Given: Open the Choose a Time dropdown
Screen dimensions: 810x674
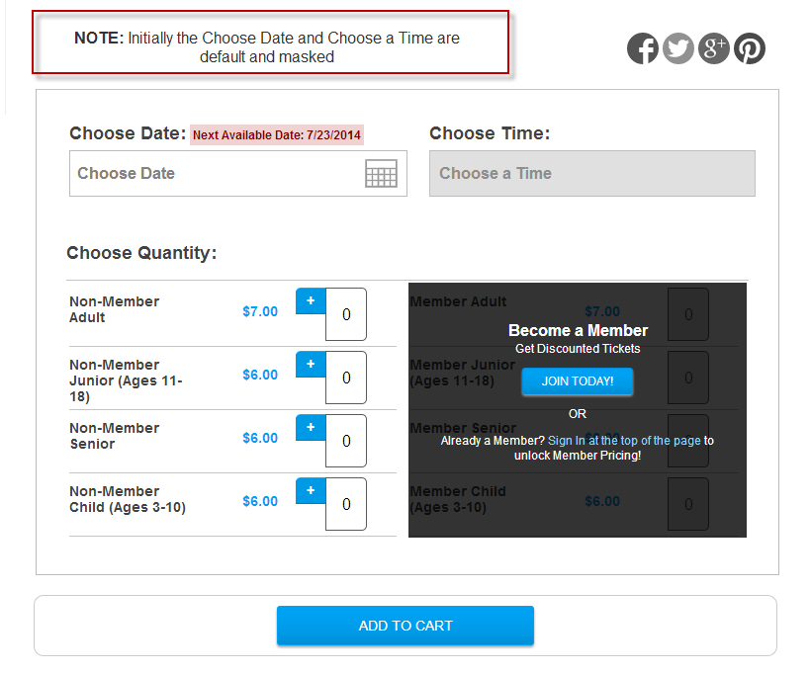Looking at the screenshot, I should click(x=592, y=173).
